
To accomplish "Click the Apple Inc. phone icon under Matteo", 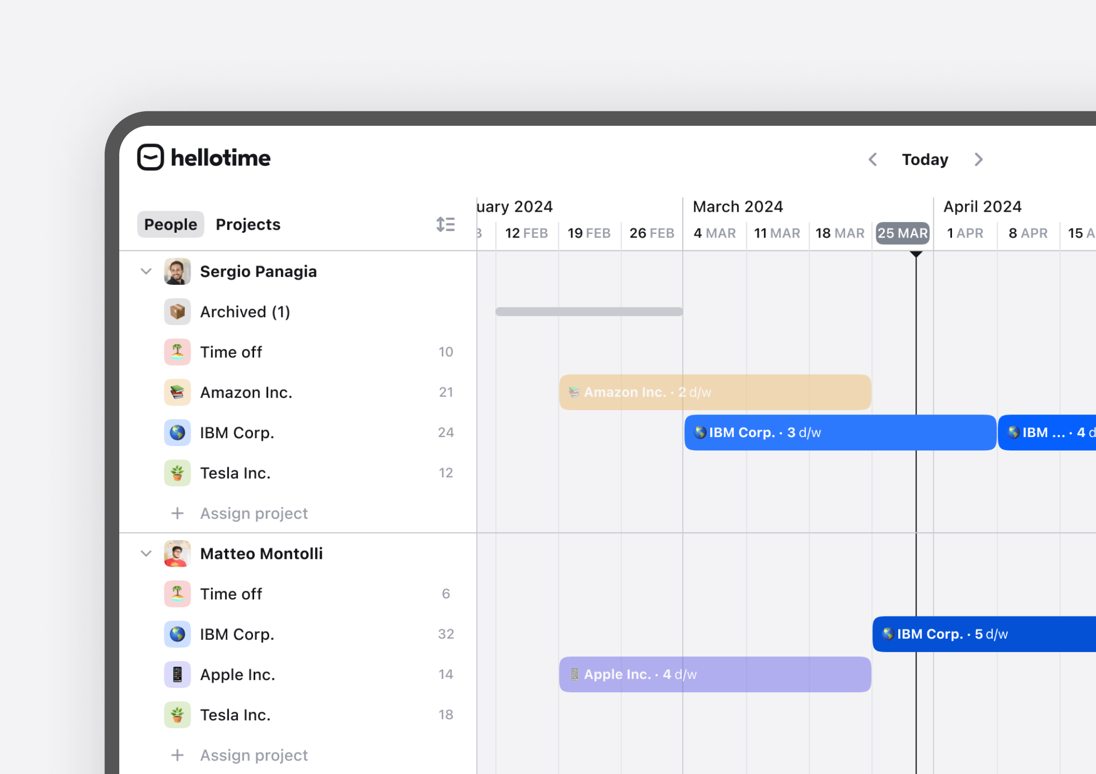I will coord(177,675).
